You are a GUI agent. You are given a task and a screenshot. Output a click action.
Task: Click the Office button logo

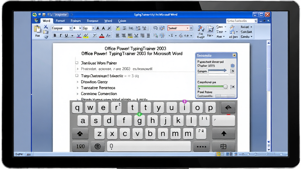[x=35, y=15]
